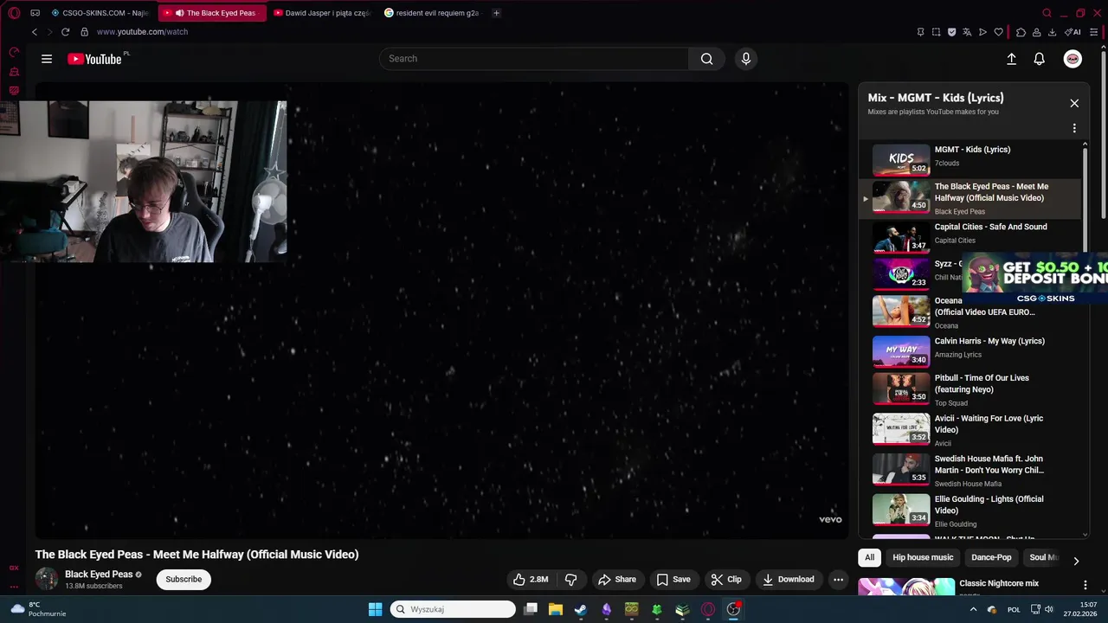Filter by Dance-Pop chip
Image resolution: width=1108 pixels, height=623 pixels.
(991, 557)
